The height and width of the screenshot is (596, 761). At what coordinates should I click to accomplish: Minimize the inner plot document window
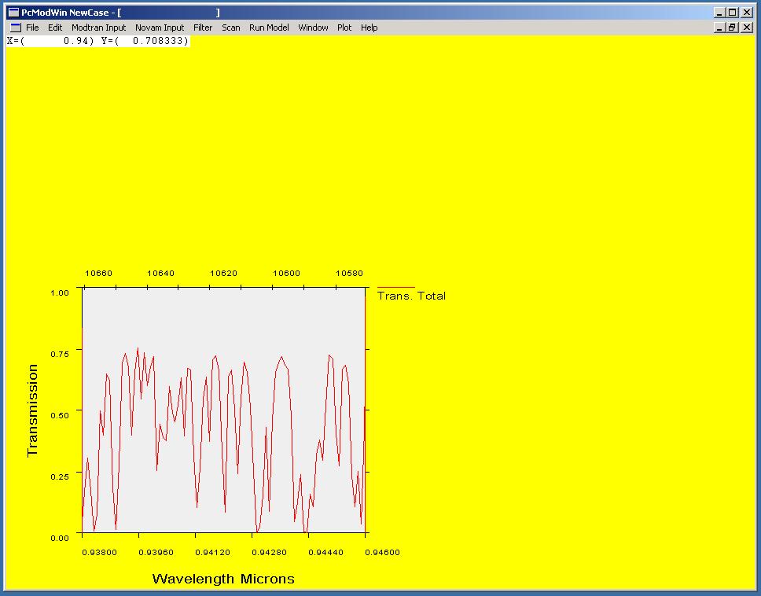pyautogui.click(x=719, y=28)
